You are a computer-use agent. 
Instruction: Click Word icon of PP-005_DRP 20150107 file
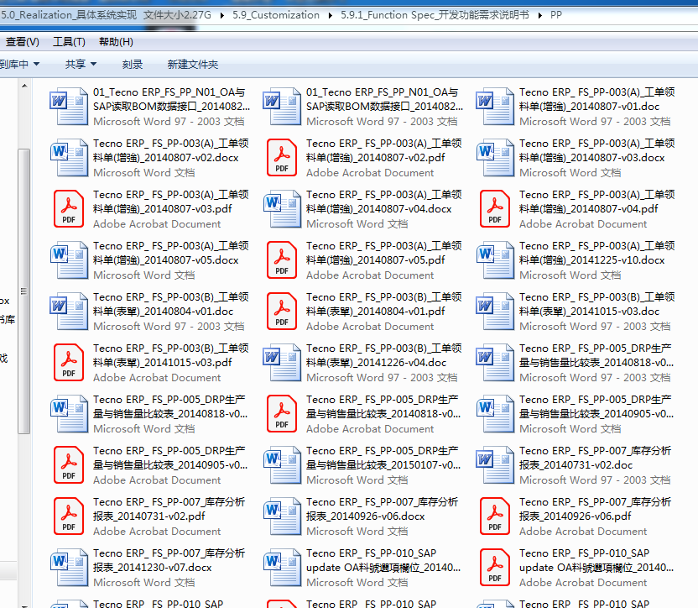coord(282,465)
